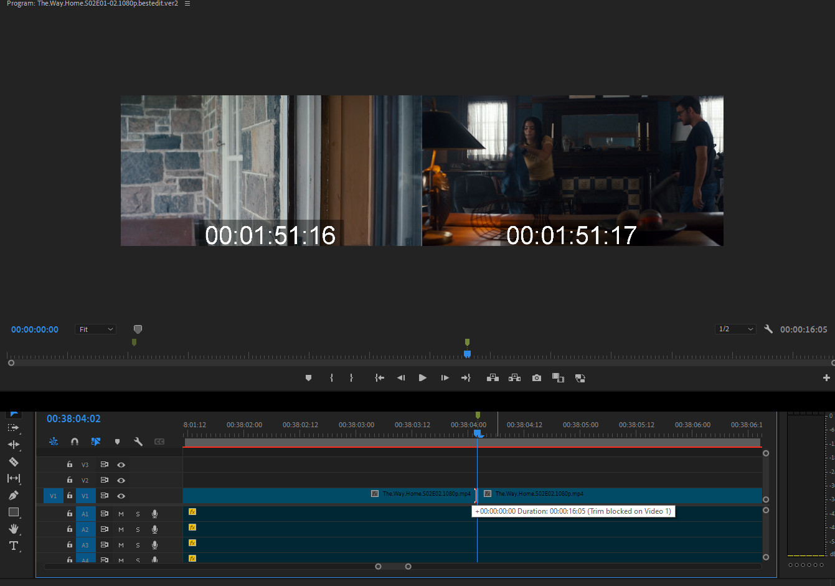
Task: Select the Slip tool
Action: [13, 478]
